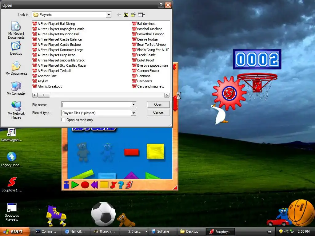Click the 0002 score counter display
Viewport: 315px width, 236px height.
pyautogui.click(x=257, y=59)
